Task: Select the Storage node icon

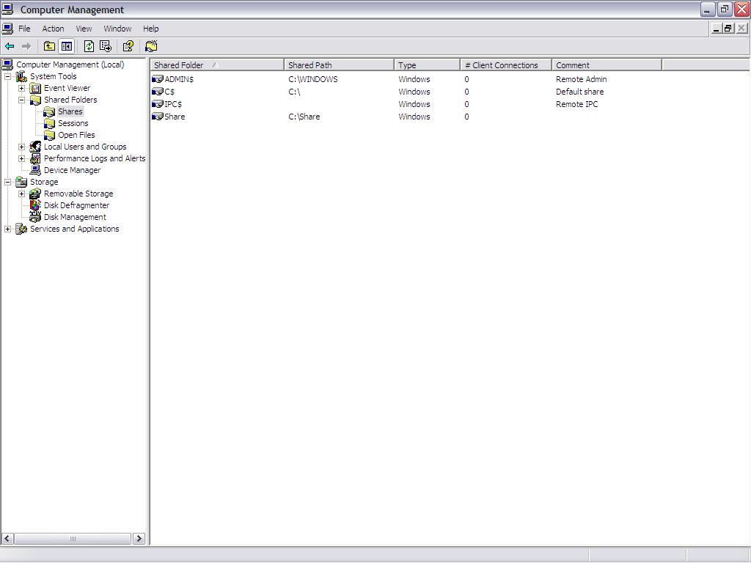Action: (x=21, y=182)
